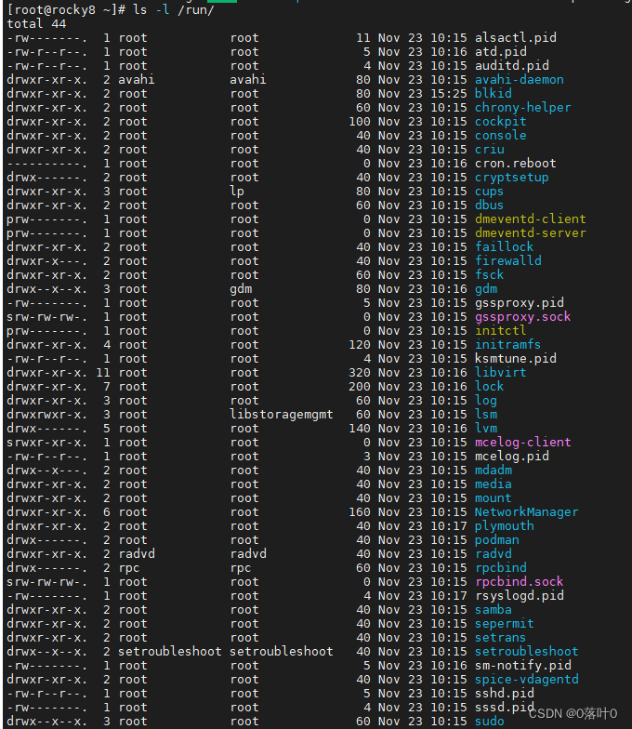Click the blue setroubleshoot directory name
Image resolution: width=632 pixels, height=729 pixels.
(526, 651)
